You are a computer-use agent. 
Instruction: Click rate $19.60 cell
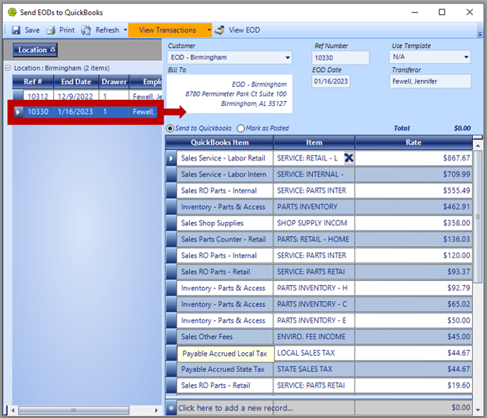413,385
